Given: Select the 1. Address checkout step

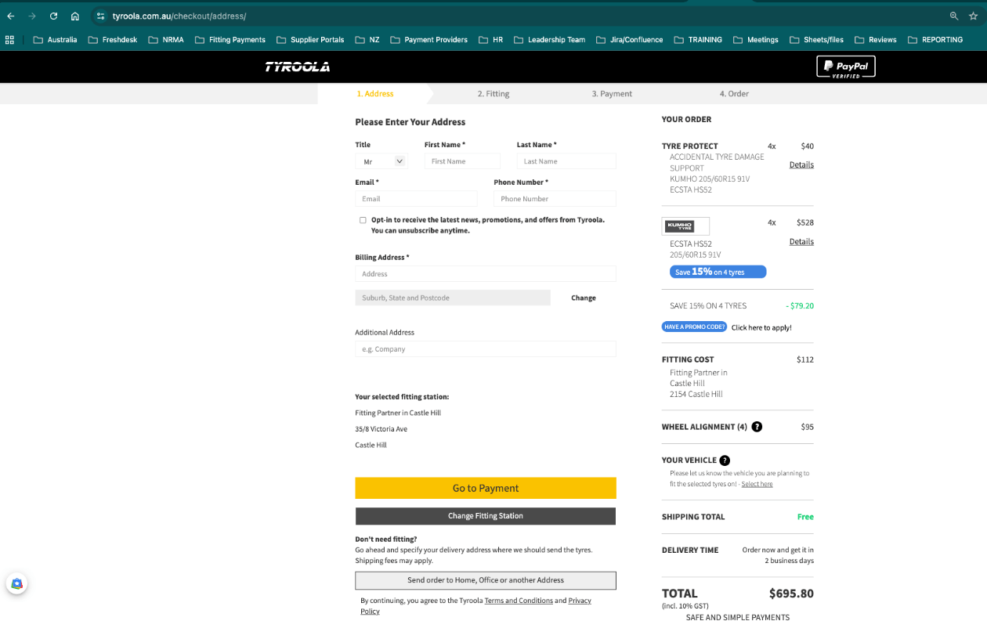Looking at the screenshot, I should pyautogui.click(x=375, y=94).
